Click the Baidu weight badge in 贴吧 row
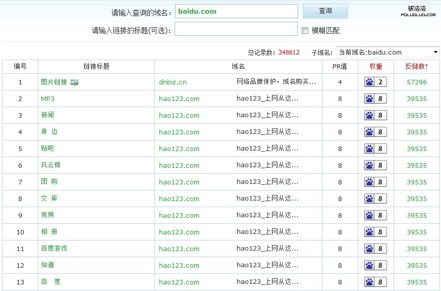 point(375,149)
